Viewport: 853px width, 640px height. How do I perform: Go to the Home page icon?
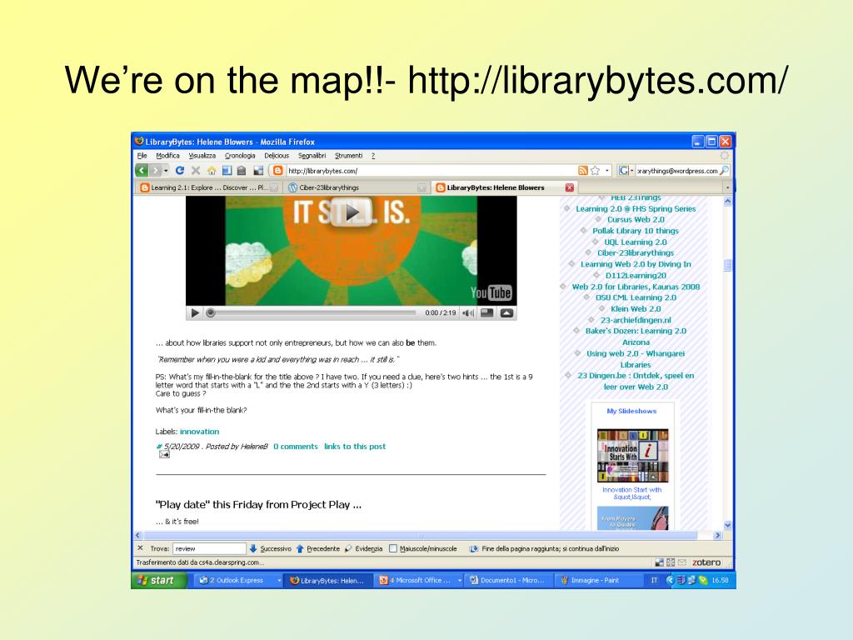pos(212,170)
